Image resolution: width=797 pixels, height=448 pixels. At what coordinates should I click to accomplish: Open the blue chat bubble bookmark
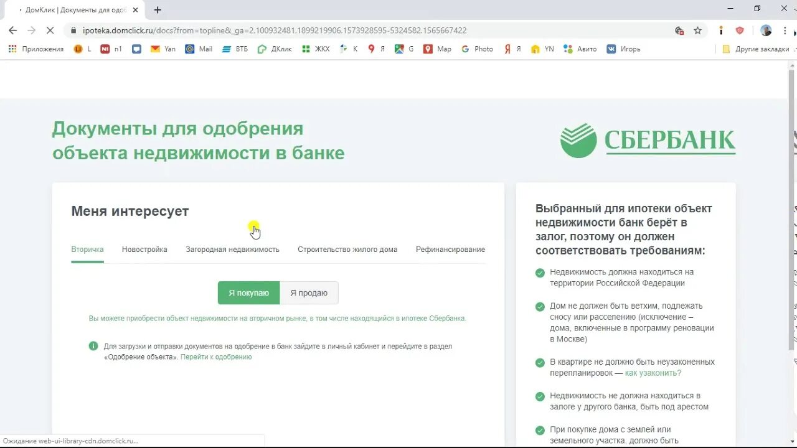tap(137, 49)
